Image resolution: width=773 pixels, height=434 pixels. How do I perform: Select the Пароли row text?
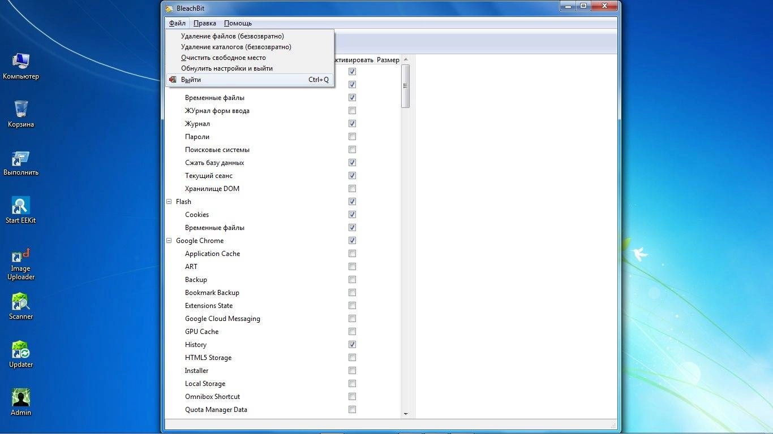(197, 137)
